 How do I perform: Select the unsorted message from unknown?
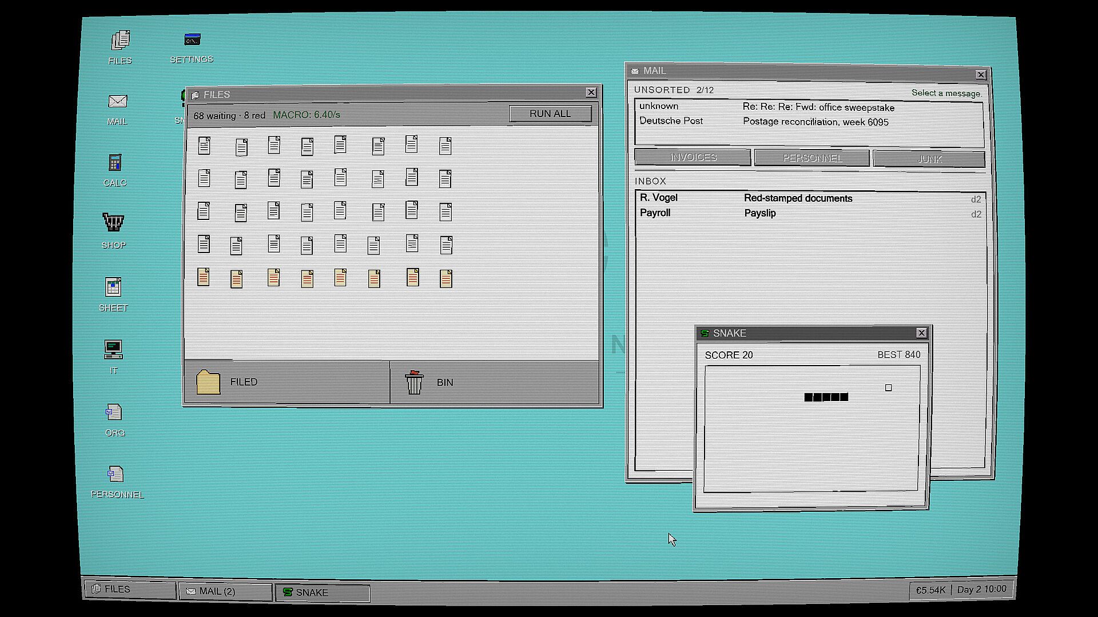(809, 107)
